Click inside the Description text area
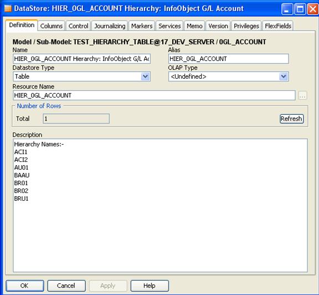The image size is (319, 295). [160, 205]
